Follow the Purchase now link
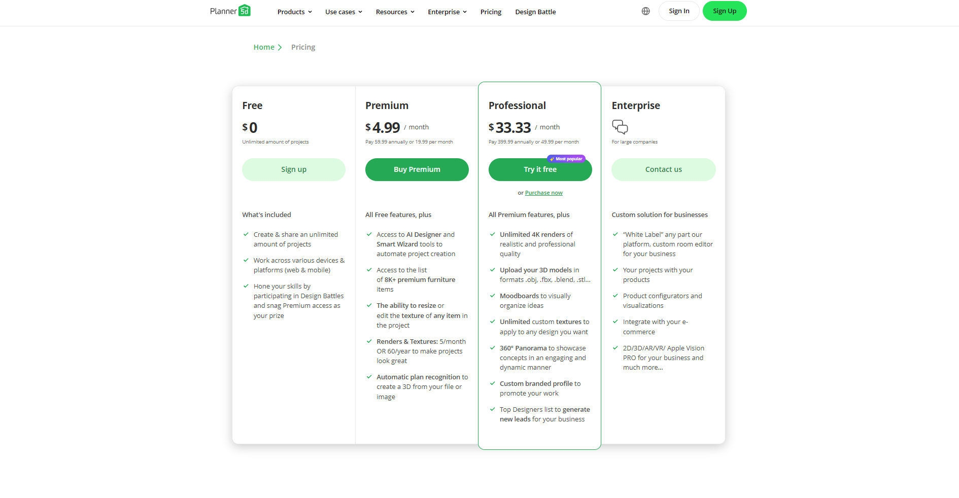This screenshot has height=498, width=959. pyautogui.click(x=543, y=193)
